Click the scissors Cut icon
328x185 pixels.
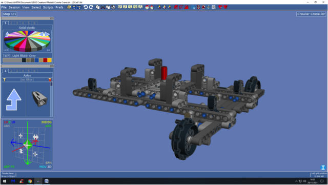(x=102, y=7)
